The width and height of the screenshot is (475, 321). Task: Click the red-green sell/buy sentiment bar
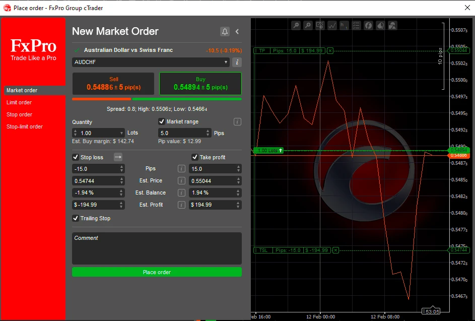[x=157, y=99]
